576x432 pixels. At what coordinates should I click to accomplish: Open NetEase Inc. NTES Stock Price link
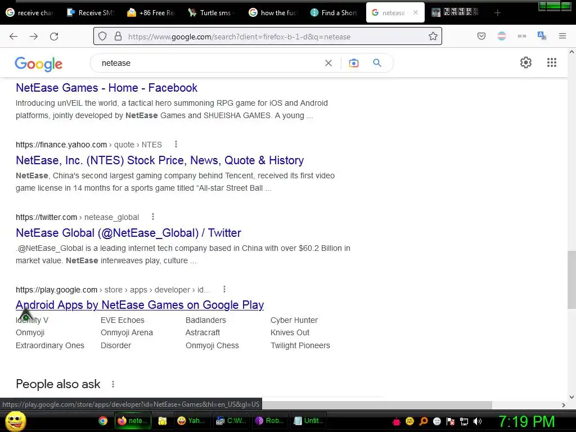[160, 160]
